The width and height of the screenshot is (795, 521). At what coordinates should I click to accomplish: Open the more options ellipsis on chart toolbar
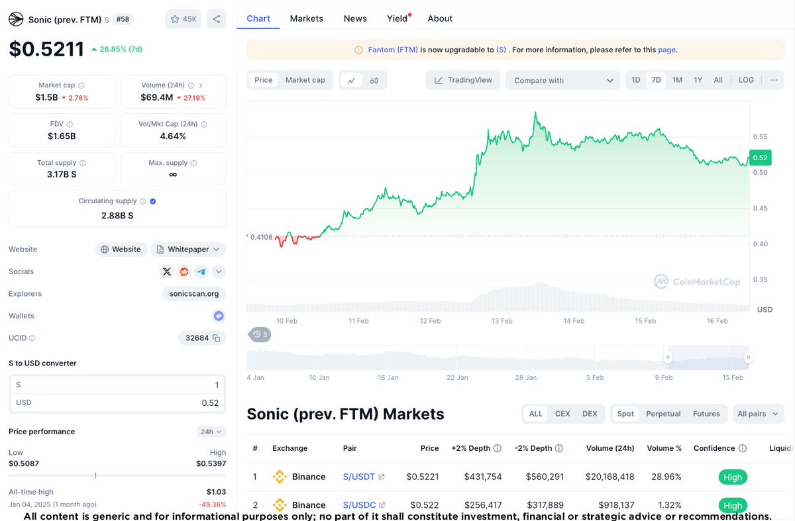[774, 80]
